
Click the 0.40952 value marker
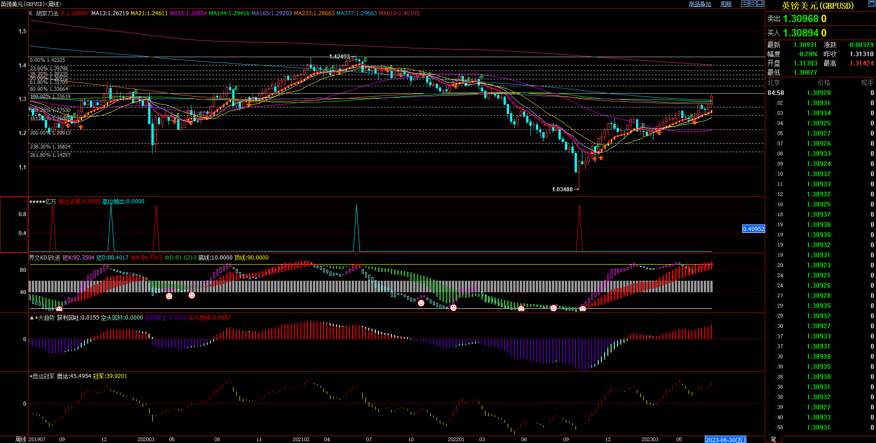(753, 229)
